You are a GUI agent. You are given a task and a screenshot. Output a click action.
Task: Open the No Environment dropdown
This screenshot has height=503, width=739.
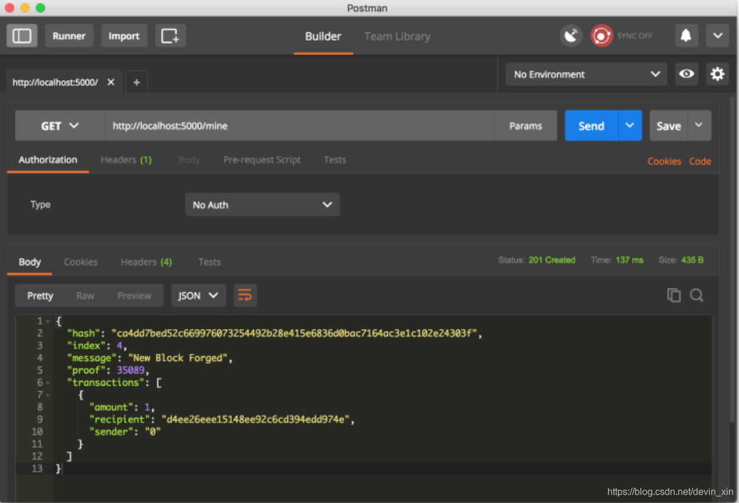[586, 74]
